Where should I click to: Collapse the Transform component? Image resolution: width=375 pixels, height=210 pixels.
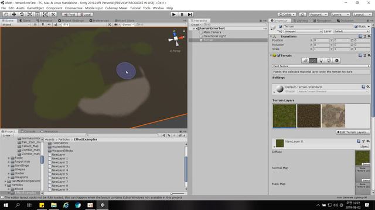coord(271,36)
